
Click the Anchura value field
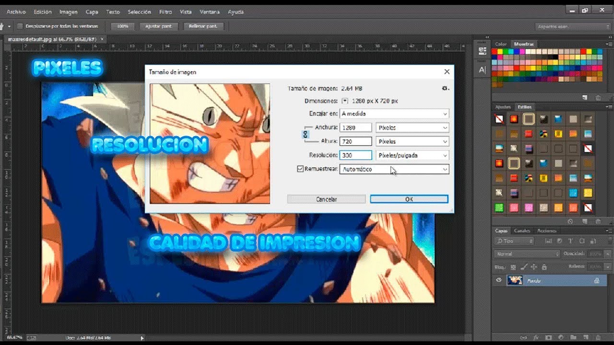[355, 128]
